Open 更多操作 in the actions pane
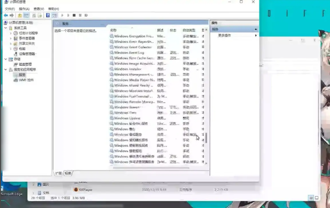330x208 pixels. click(x=225, y=35)
